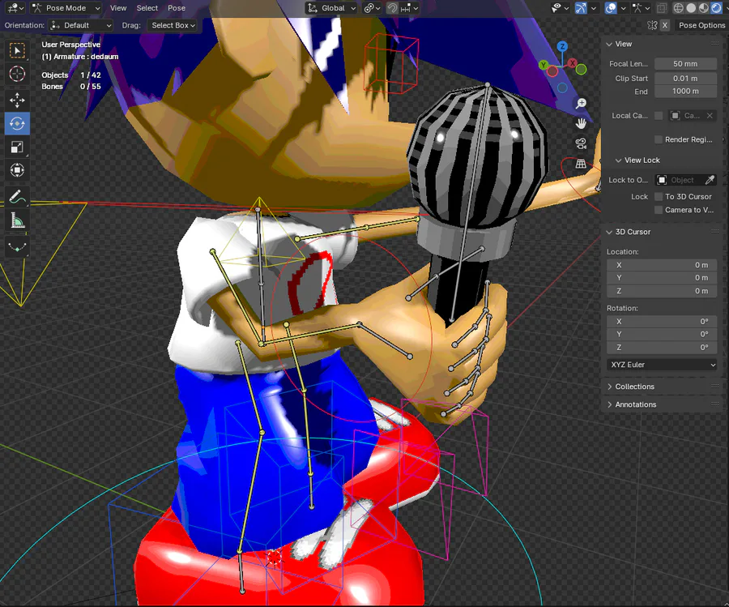This screenshot has width=729, height=607.
Task: Click the eyedropper next to Lock to Object
Action: click(x=710, y=180)
